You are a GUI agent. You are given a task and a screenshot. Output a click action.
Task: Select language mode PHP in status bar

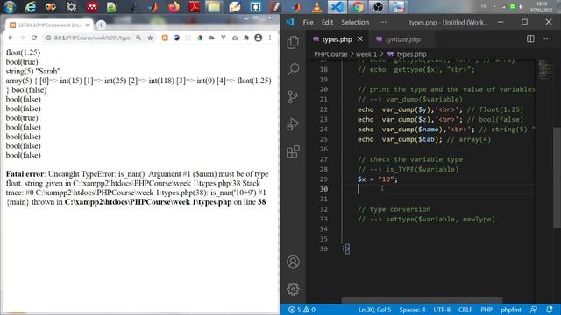coord(486,310)
